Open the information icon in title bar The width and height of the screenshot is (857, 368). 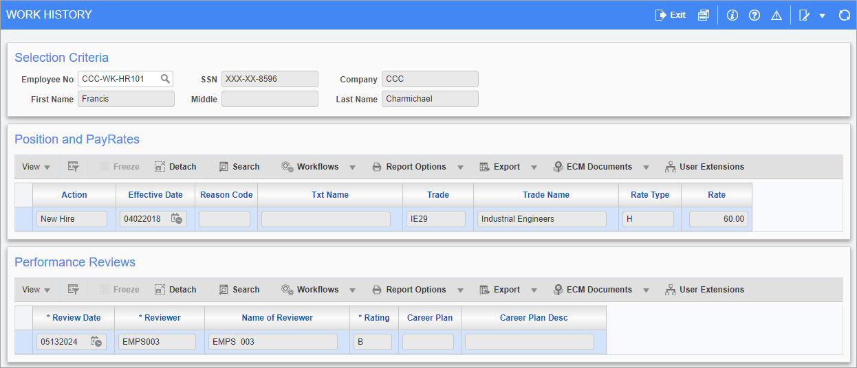click(732, 15)
